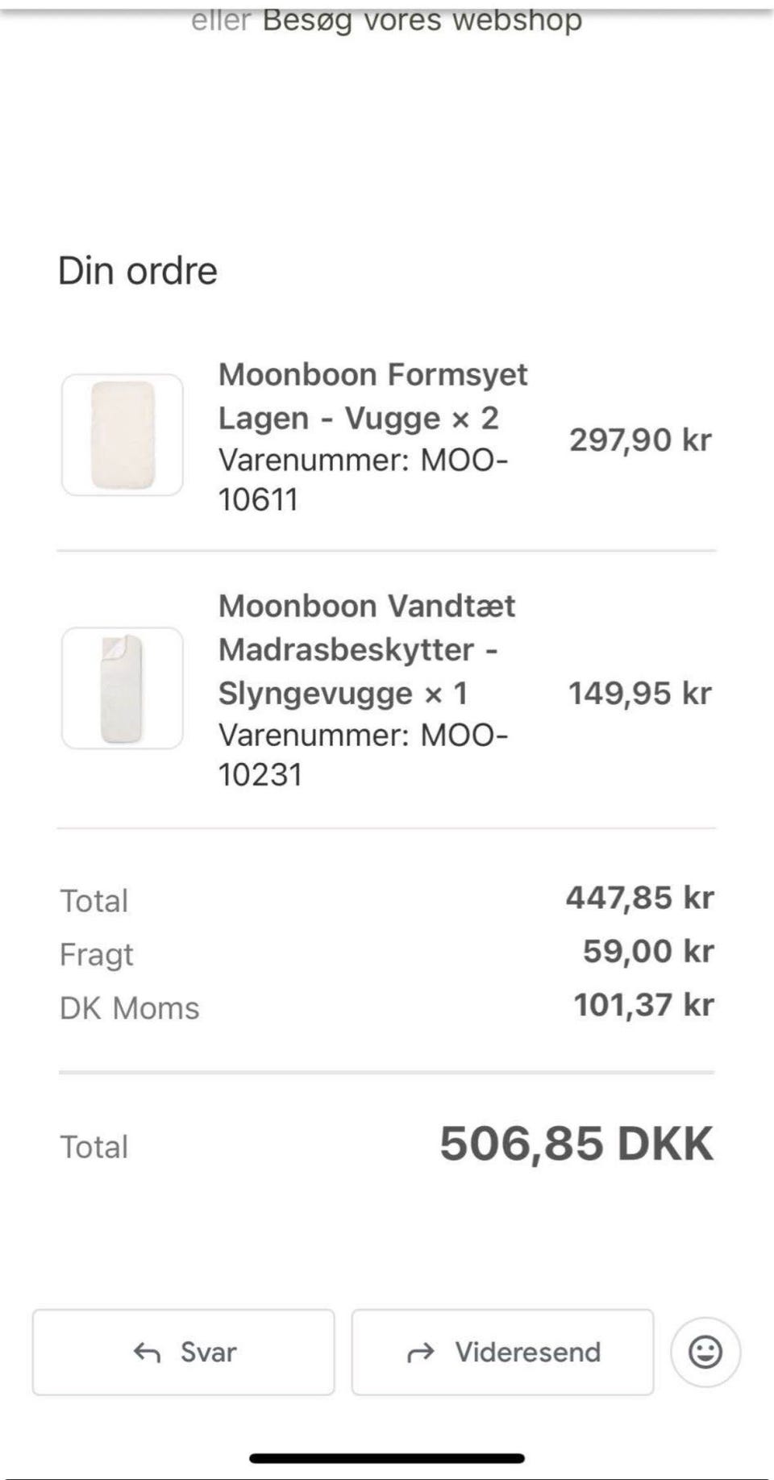The height and width of the screenshot is (1480, 774).
Task: Open the Vandtæt Madrasbeskytter product thumbnail
Action: 123,688
